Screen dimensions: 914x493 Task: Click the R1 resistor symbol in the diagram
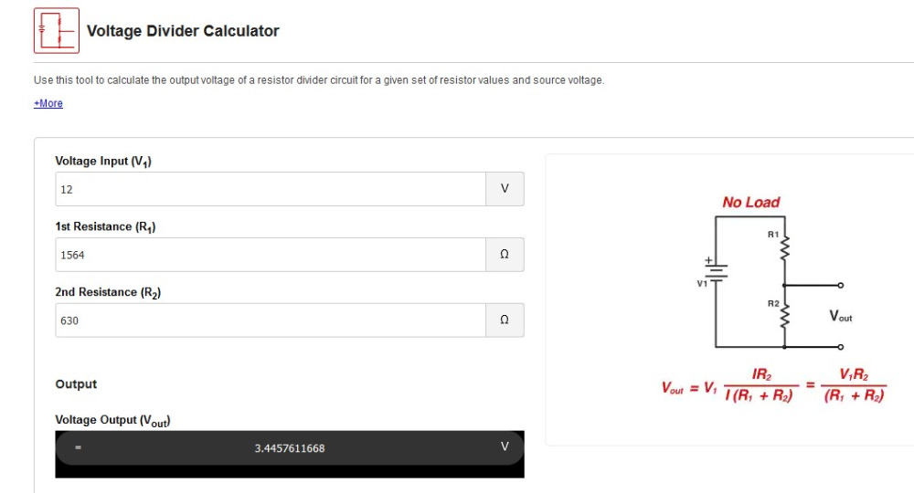pyautogui.click(x=785, y=246)
